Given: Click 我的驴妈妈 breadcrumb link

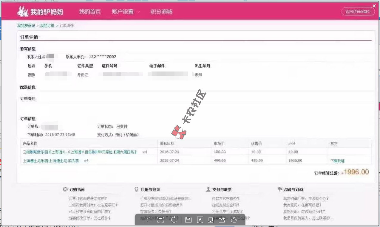Looking at the screenshot, I should [26, 26].
